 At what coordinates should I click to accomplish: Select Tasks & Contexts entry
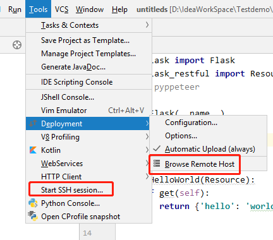88,25
